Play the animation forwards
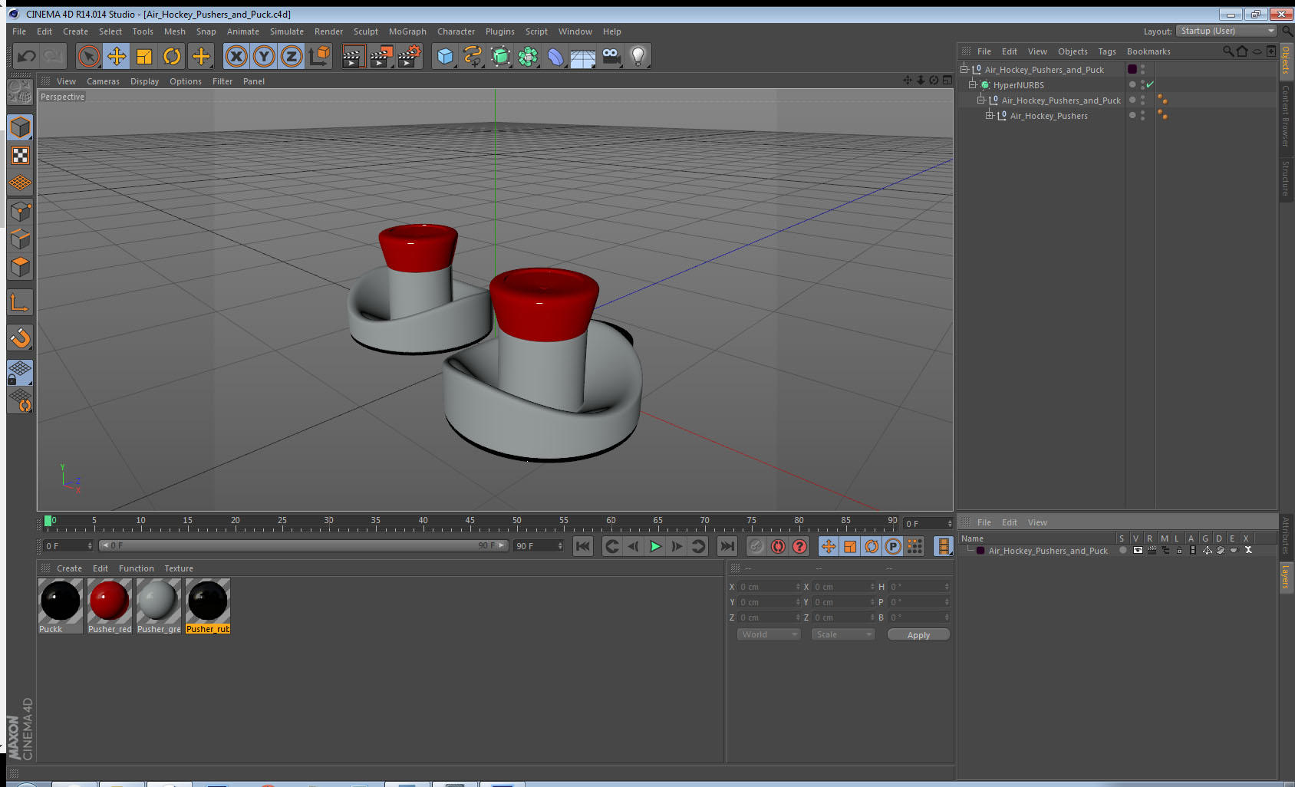This screenshot has width=1295, height=787. (655, 546)
